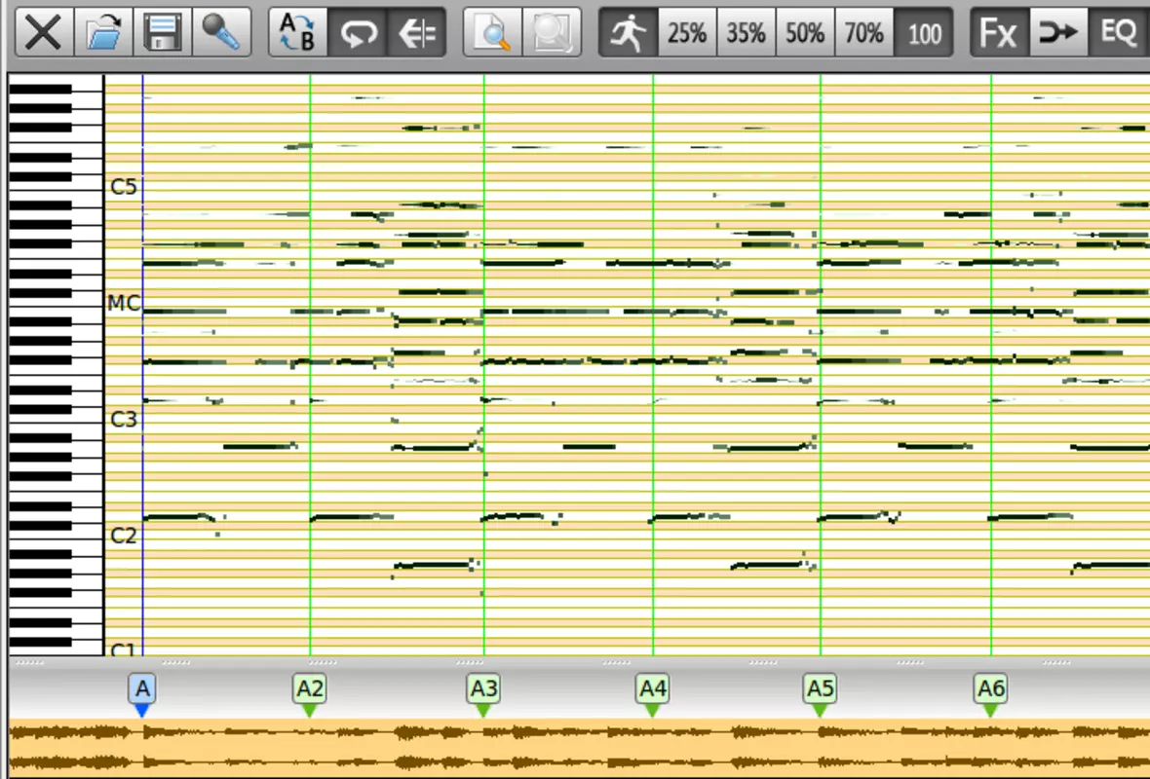Set playback speed to 50%
This screenshot has height=779, width=1150.
(x=805, y=32)
